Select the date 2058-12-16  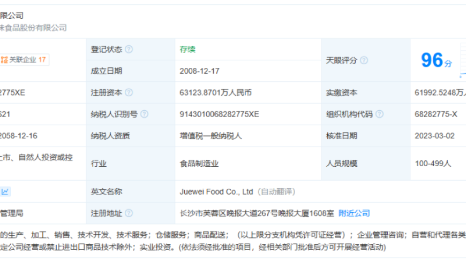tap(18, 136)
